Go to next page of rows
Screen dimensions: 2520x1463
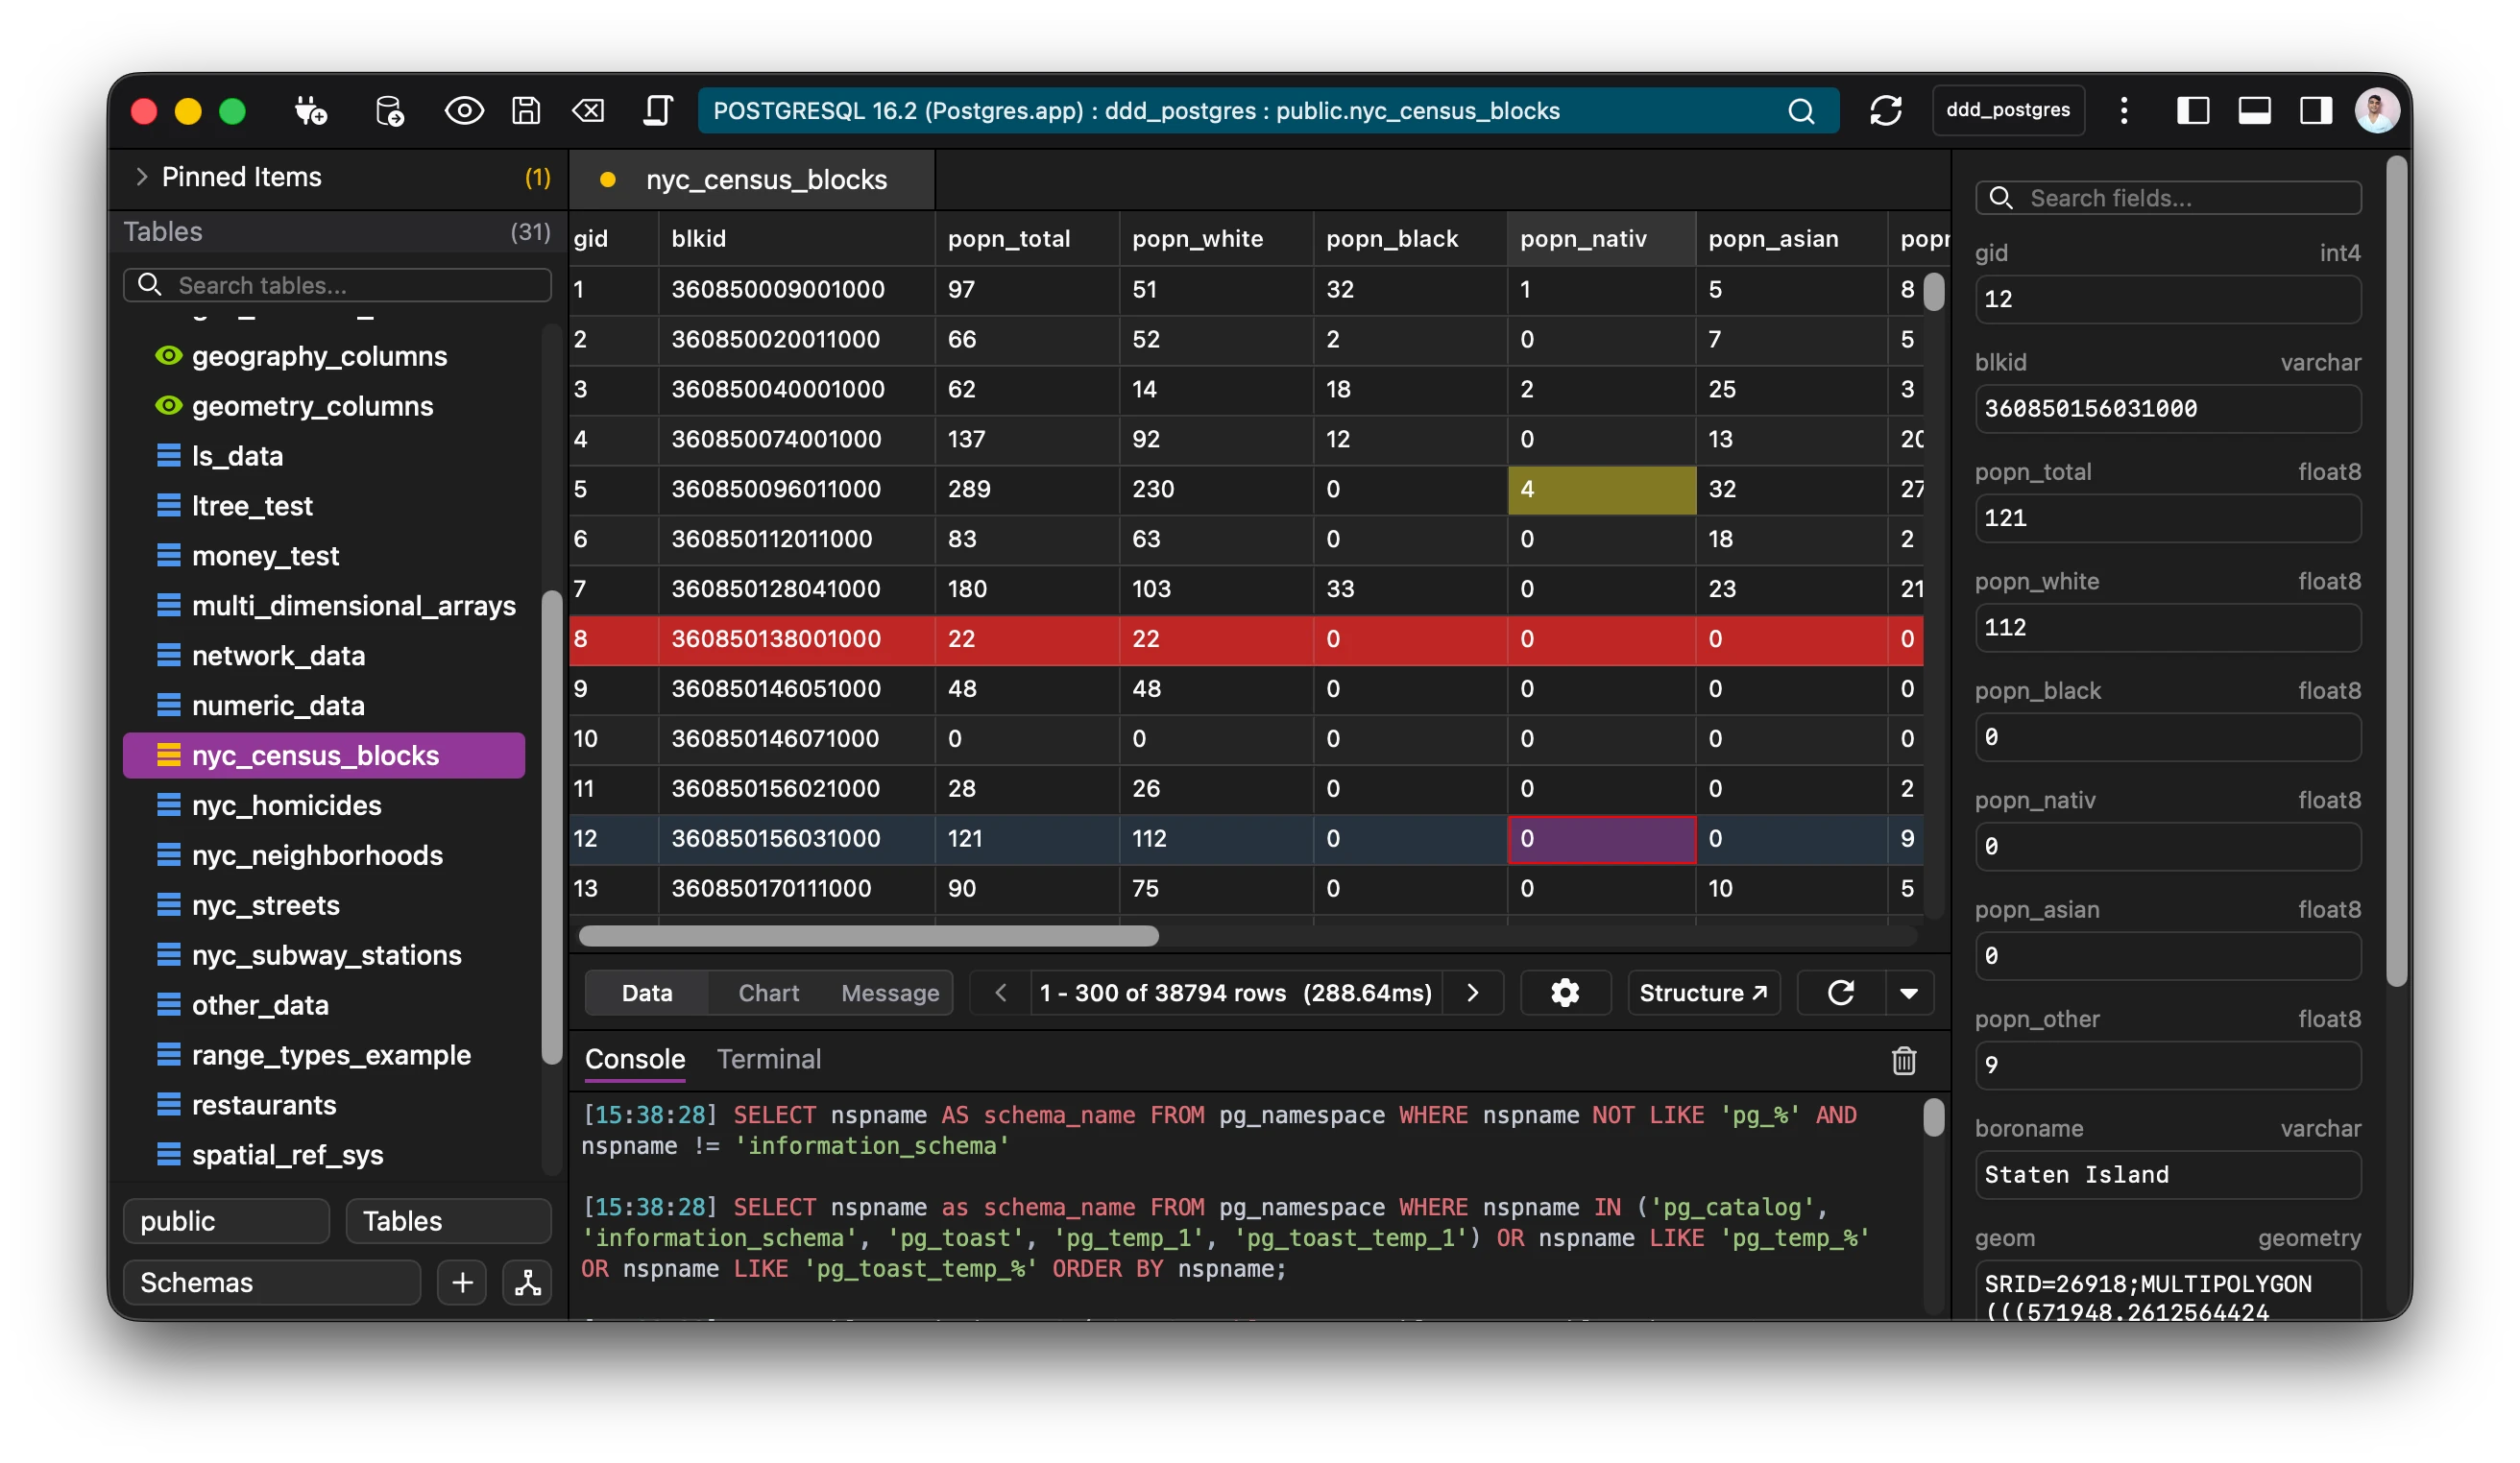1472,993
